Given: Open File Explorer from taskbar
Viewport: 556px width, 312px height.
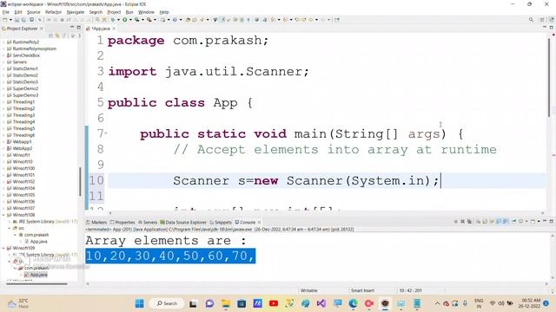Looking at the screenshot, I should 226,303.
